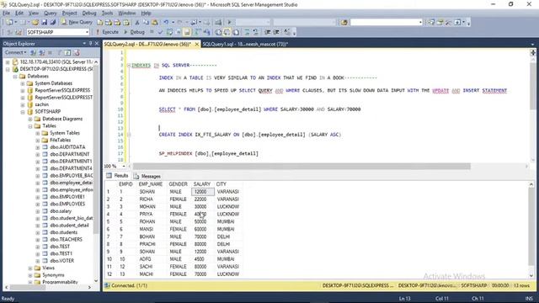Pin the Object Explorer panel

tap(90, 43)
